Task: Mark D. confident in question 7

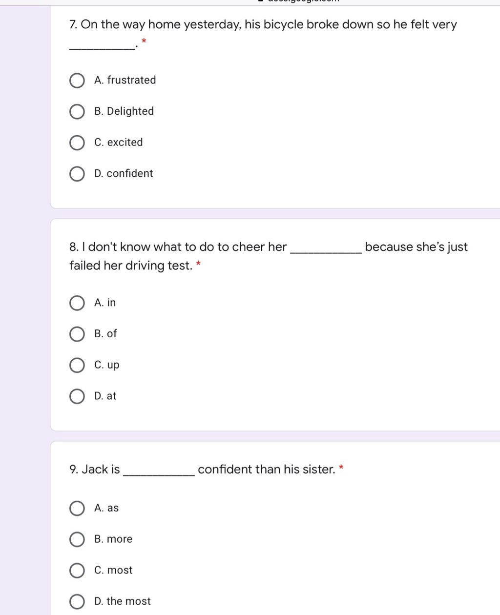Action: click(77, 174)
